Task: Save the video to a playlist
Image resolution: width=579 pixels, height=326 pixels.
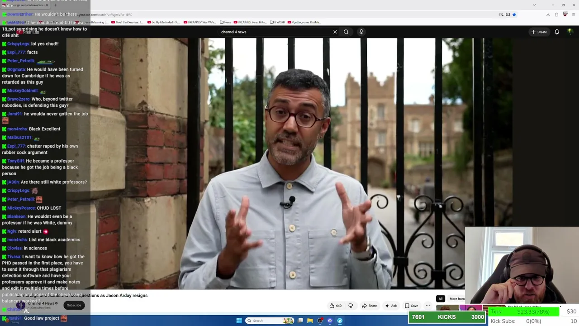Action: pos(411,306)
